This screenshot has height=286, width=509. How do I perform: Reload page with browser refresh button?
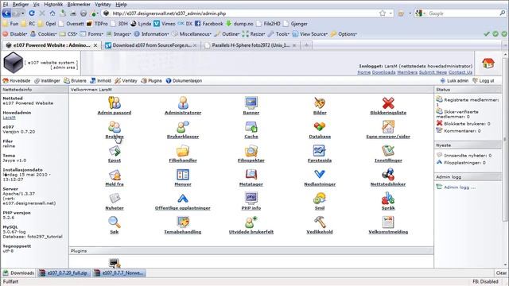click(32, 14)
